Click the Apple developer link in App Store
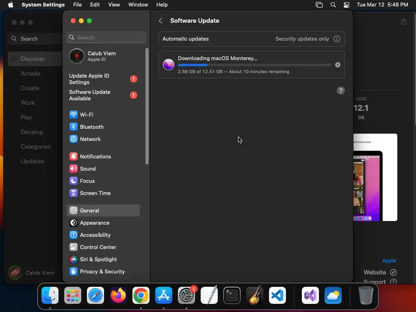The image size is (416, 312). pyautogui.click(x=389, y=260)
